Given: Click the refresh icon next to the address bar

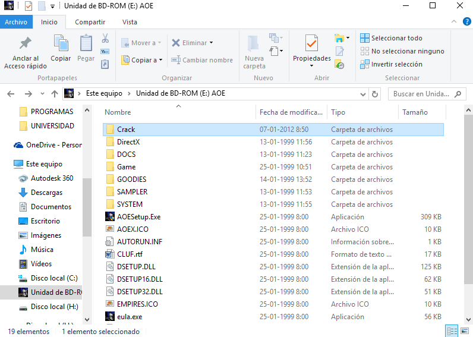Looking at the screenshot, I should [x=375, y=94].
